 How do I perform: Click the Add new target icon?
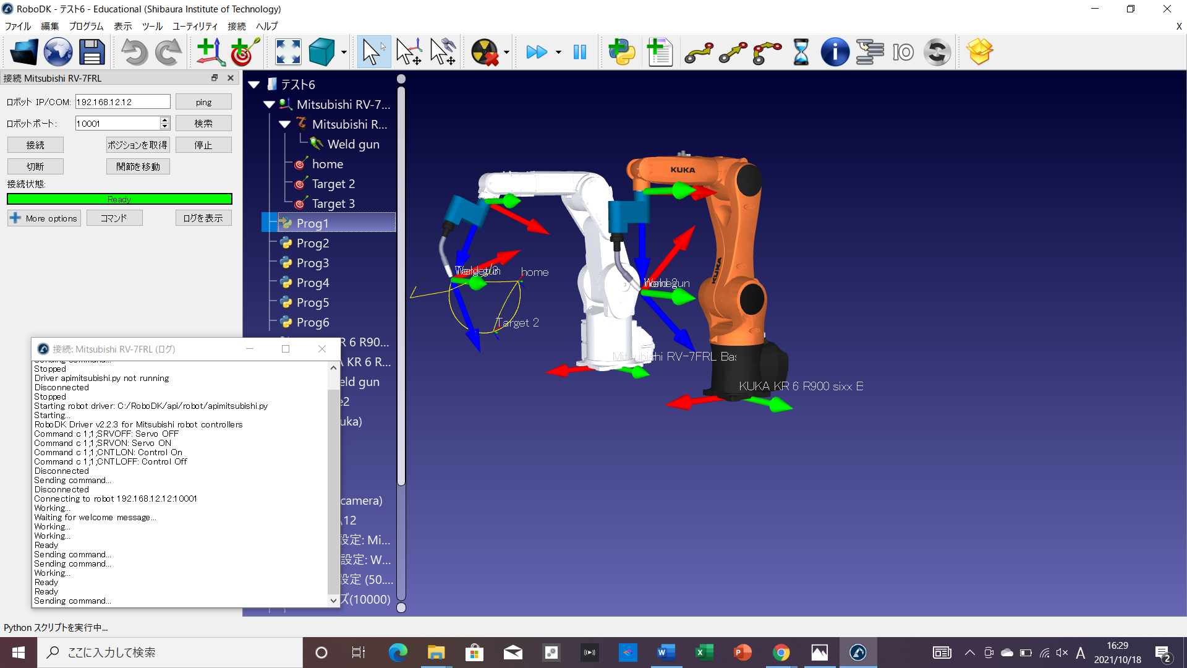coord(244,52)
